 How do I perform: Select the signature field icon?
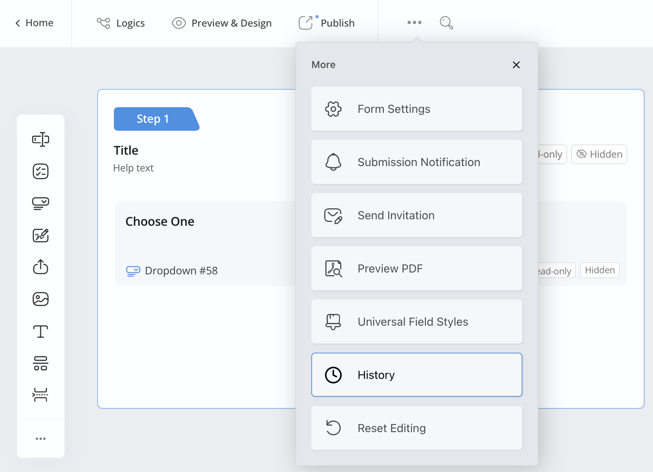point(41,235)
